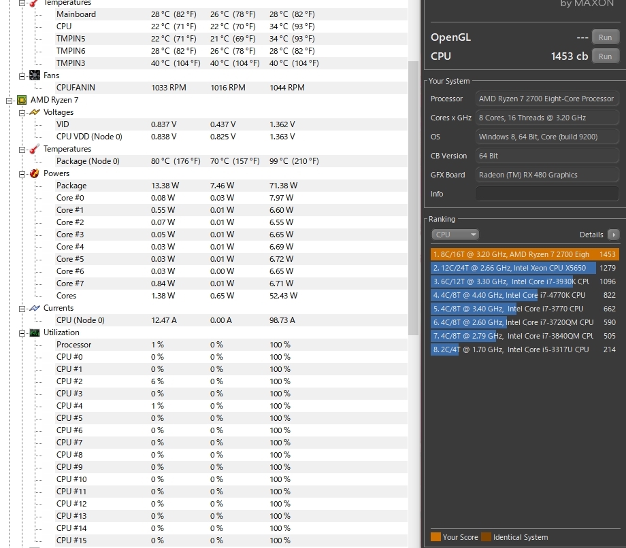Select the Core i5-3317U ranking entry
626x548 pixels.
click(525, 349)
